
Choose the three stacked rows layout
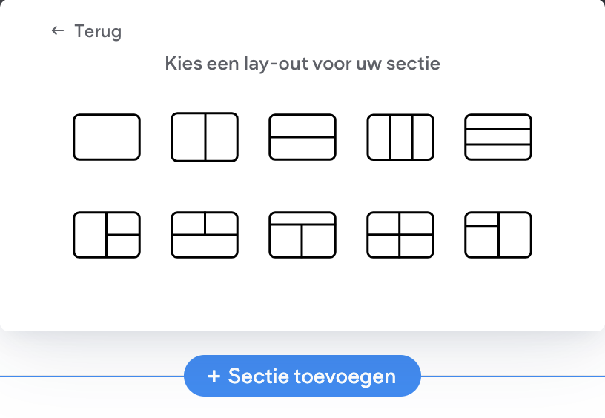[x=498, y=137]
